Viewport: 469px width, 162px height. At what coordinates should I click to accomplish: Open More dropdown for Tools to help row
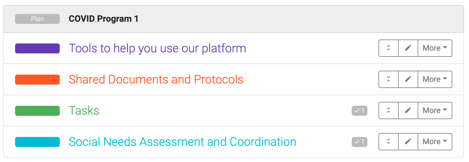[x=435, y=48]
